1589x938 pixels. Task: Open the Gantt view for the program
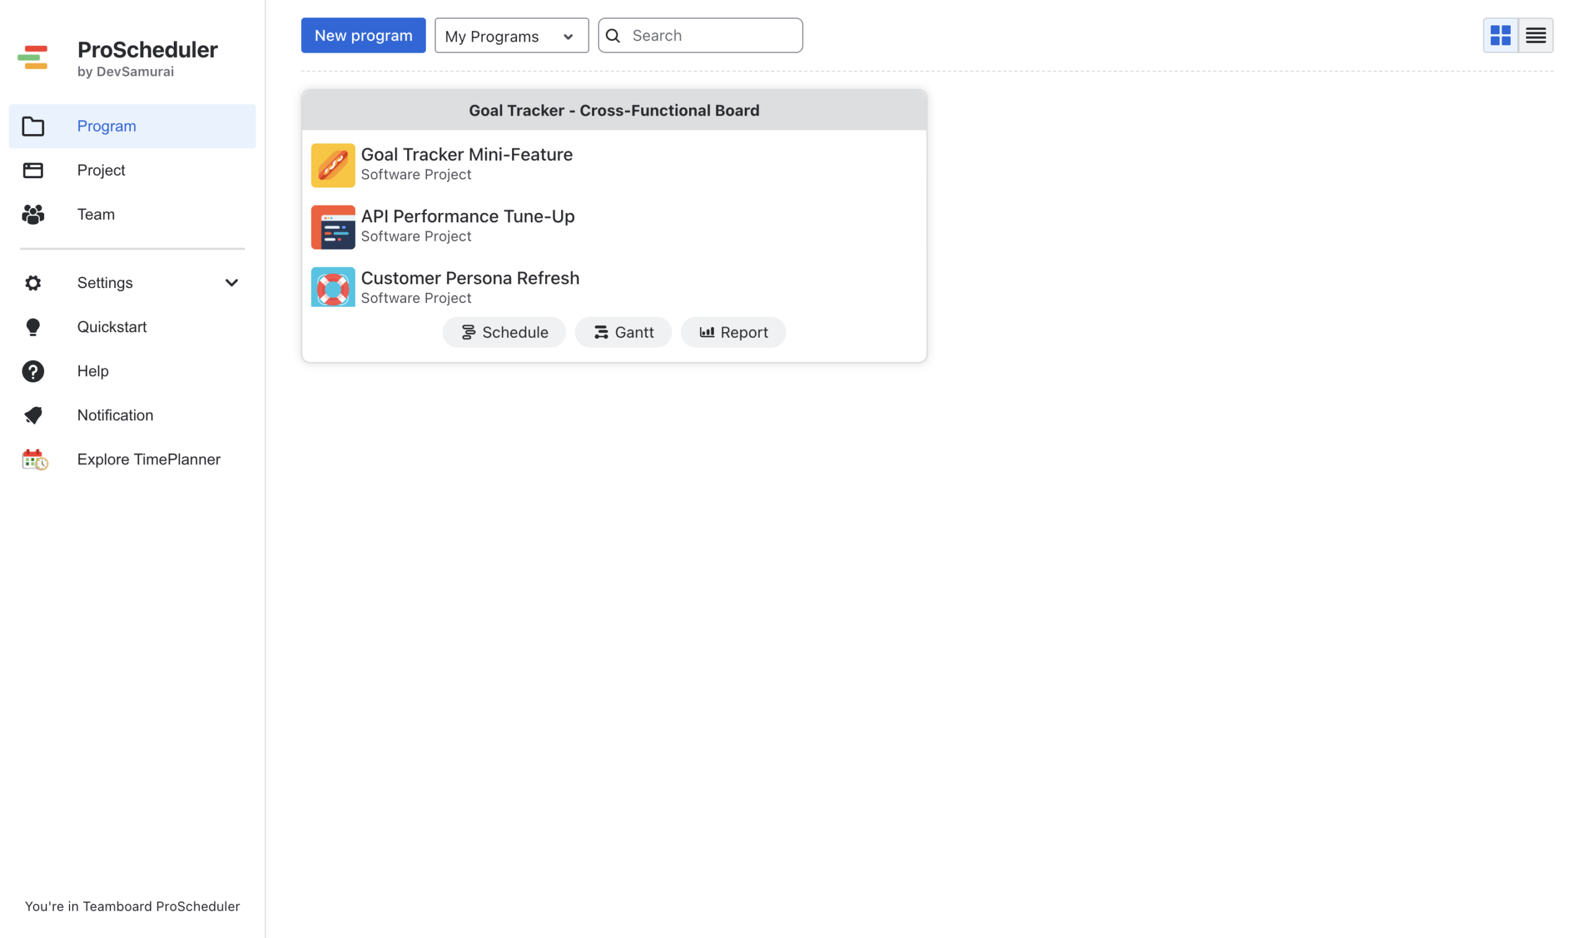click(623, 333)
